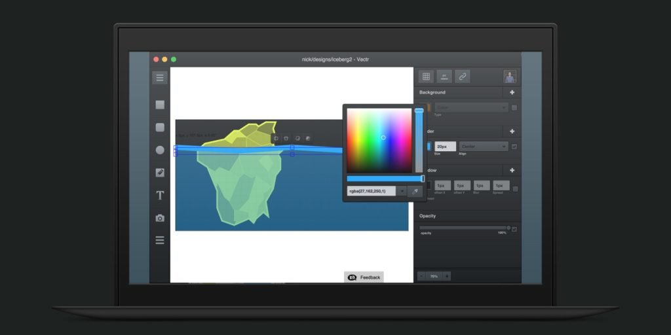Toggle the Opacity enable checkbox
671x335 pixels.
click(514, 229)
